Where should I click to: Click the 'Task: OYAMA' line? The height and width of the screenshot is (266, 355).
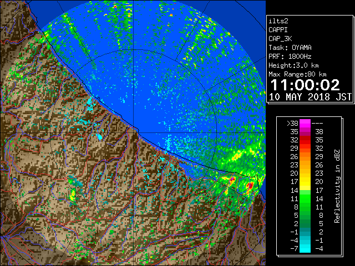coord(290,48)
